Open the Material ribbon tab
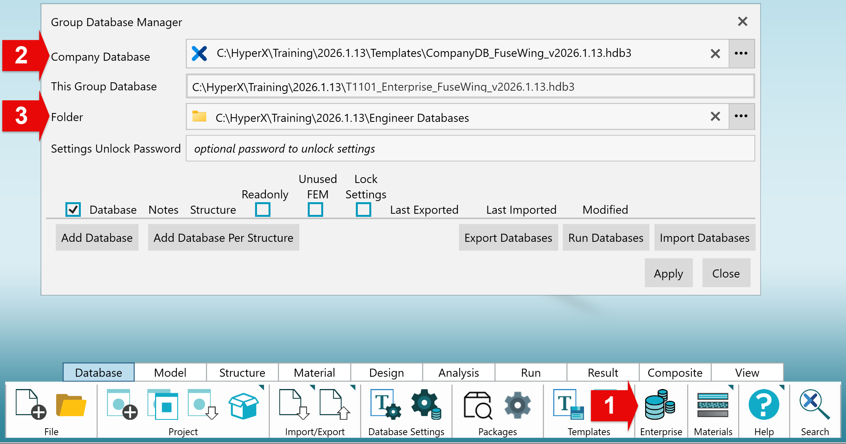 [x=314, y=372]
